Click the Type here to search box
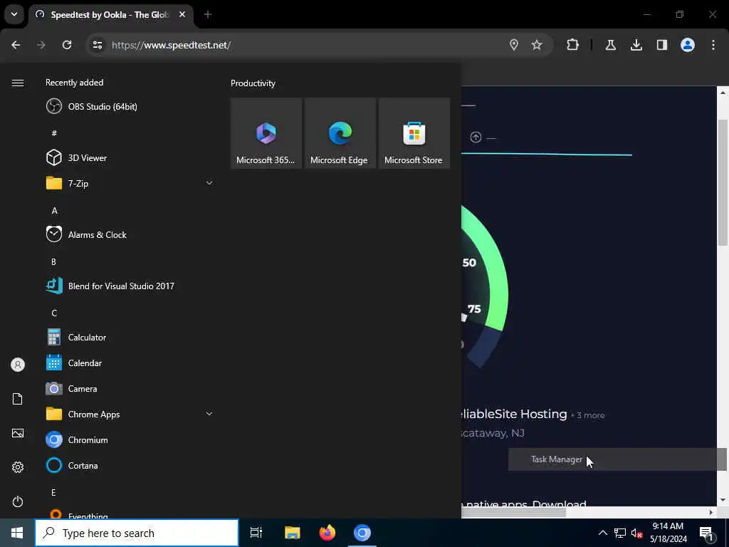This screenshot has height=547, width=729. pos(137,533)
